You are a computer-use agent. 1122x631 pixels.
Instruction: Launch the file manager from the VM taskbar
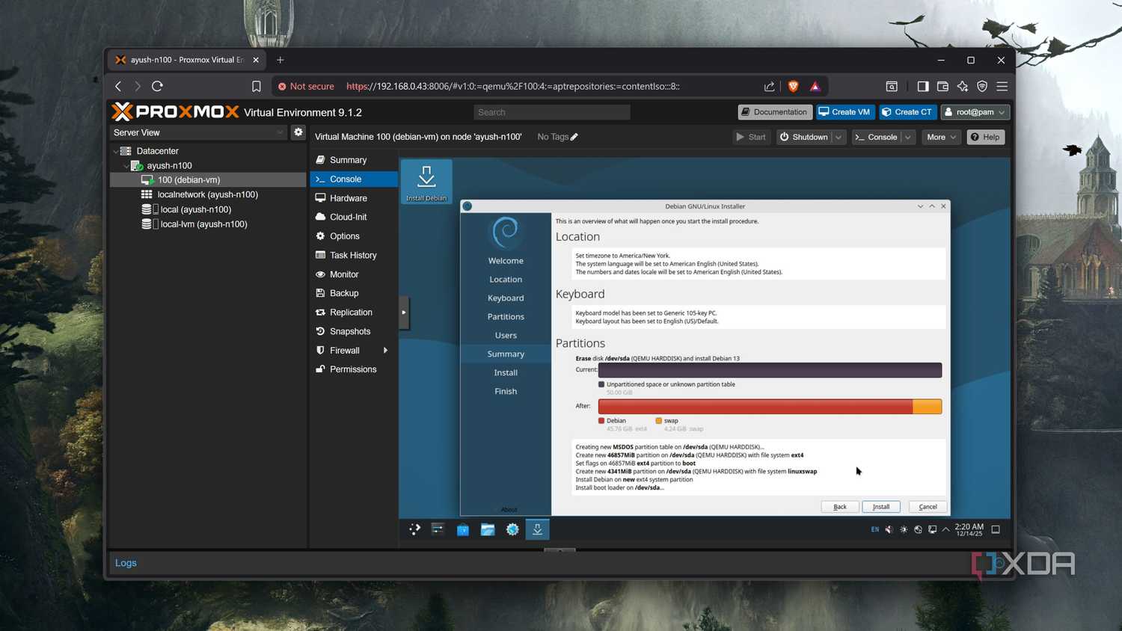[488, 529]
